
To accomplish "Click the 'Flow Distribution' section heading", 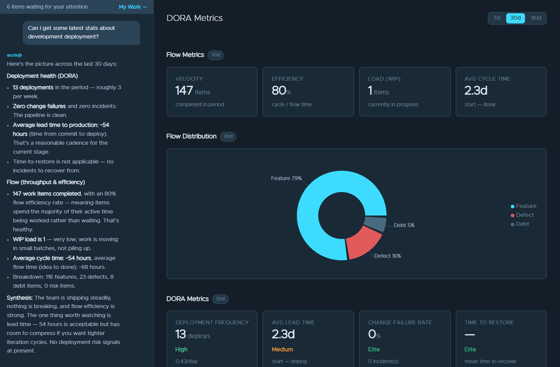I will pos(191,136).
